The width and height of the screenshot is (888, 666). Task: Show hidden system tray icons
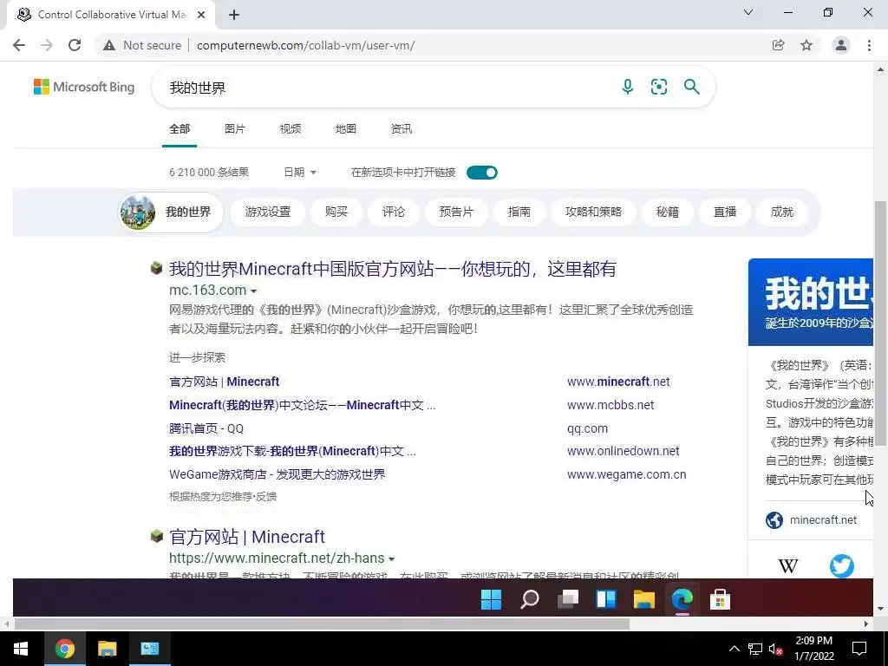tap(734, 649)
